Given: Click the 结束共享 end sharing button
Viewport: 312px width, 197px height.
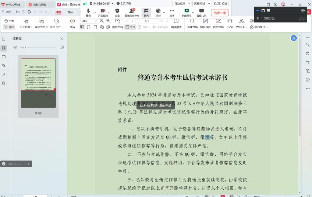Looking at the screenshot, I should coord(220,13).
